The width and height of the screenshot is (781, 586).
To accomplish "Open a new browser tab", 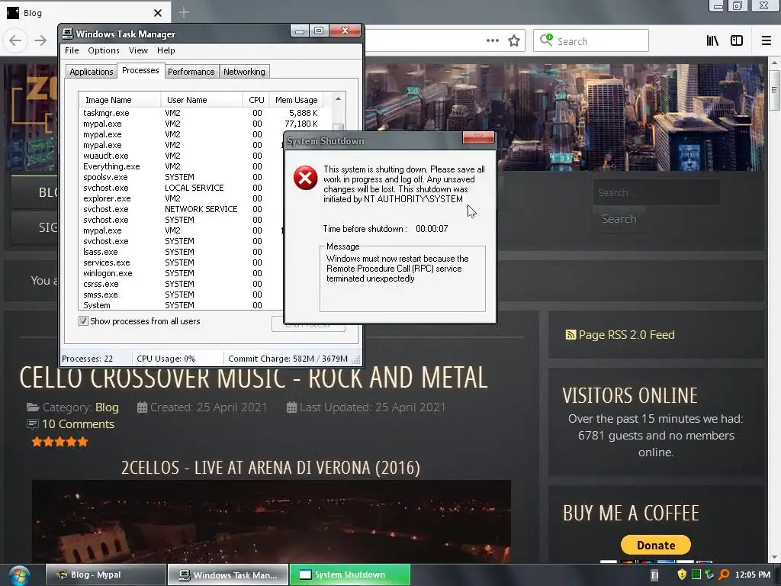I will (183, 12).
